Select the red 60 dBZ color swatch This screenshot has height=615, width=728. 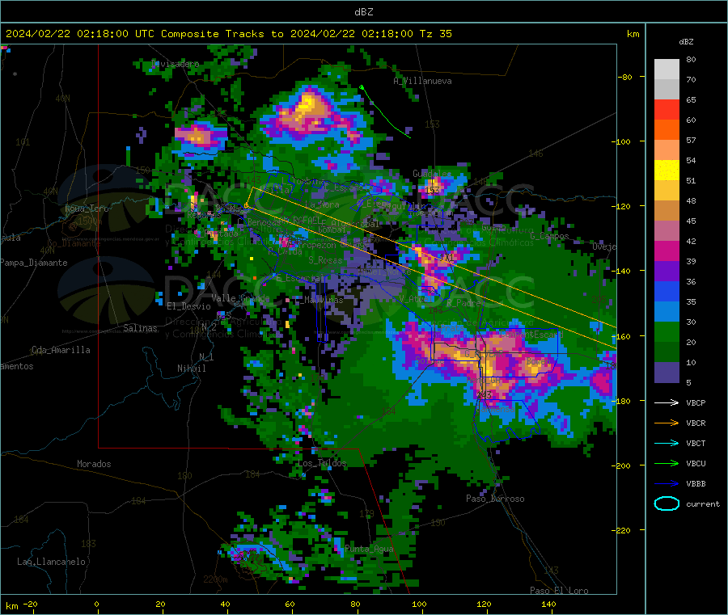point(667,110)
